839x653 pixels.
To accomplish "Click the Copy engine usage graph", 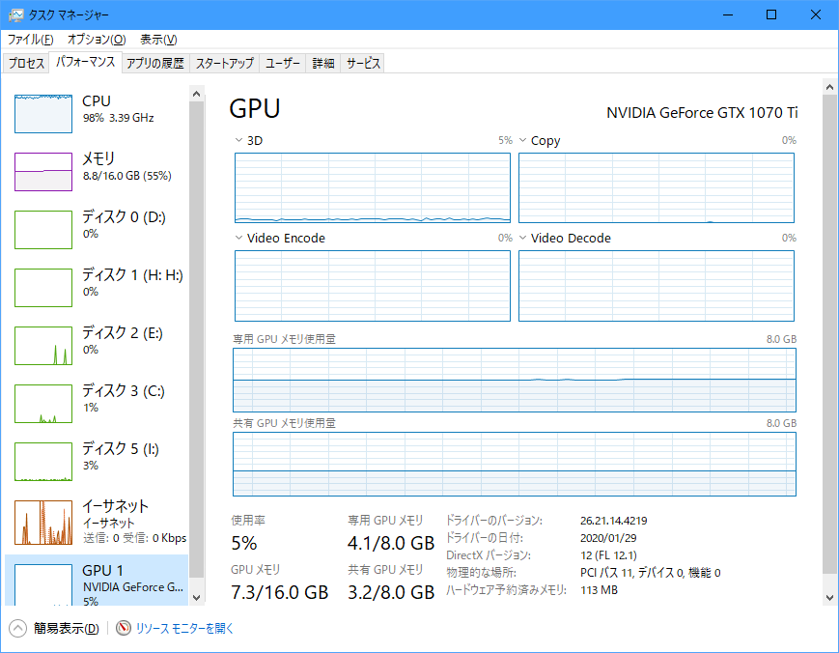I will (x=657, y=187).
